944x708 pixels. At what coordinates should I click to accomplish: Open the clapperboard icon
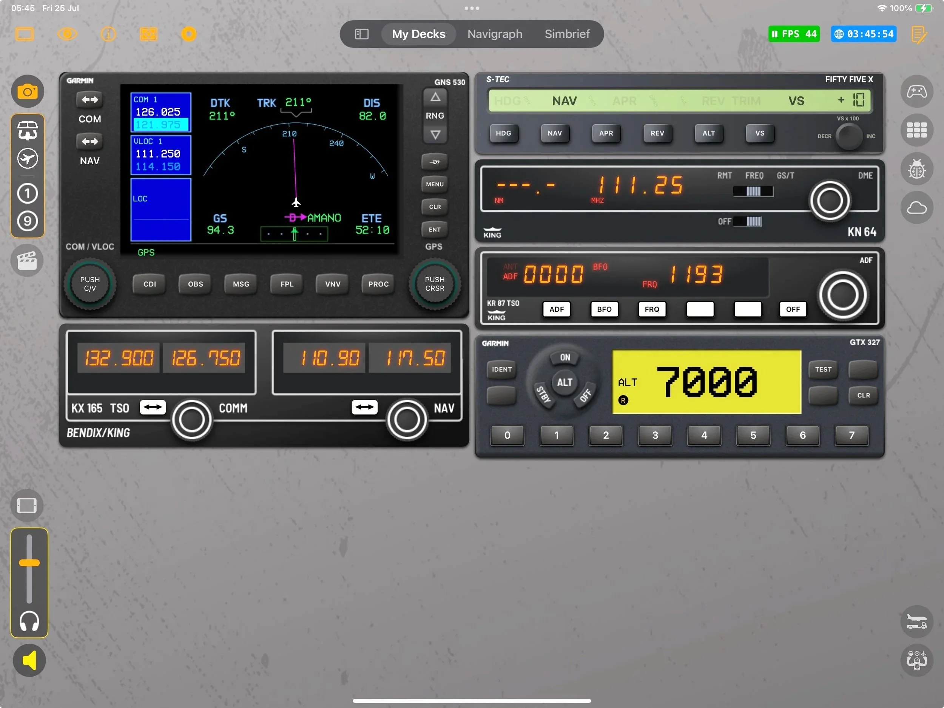(x=27, y=260)
